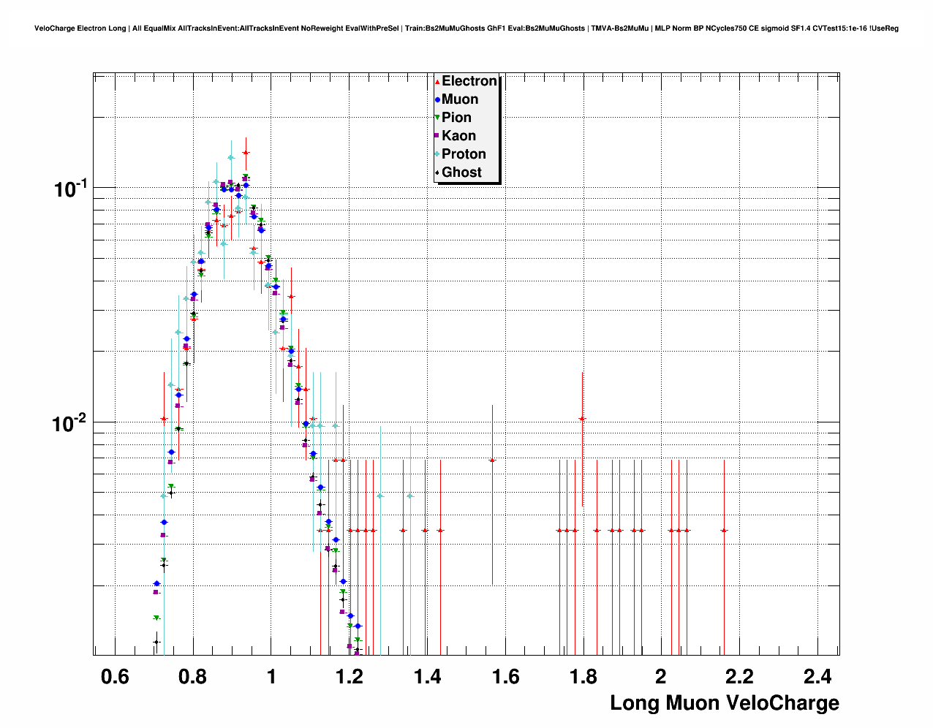Image resolution: width=933 pixels, height=728 pixels.
Task: Click the Ghost legend entry
Action: point(458,172)
